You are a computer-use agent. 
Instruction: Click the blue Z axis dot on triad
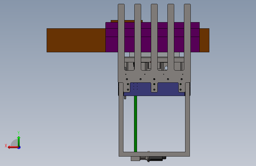click(x=19, y=147)
